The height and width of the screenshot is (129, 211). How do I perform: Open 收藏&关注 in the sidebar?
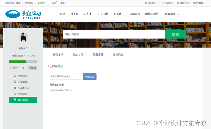click(24, 88)
